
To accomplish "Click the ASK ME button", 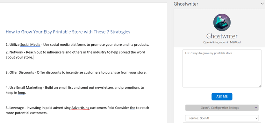I will tap(222, 97).
